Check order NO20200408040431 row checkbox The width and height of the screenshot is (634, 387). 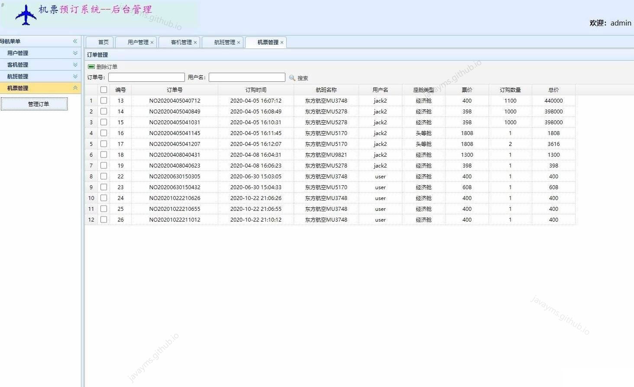pos(104,155)
